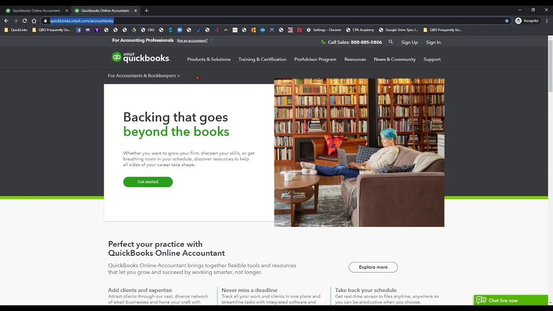The width and height of the screenshot is (553, 311).
Task: Click the Explore more button
Action: (373, 267)
